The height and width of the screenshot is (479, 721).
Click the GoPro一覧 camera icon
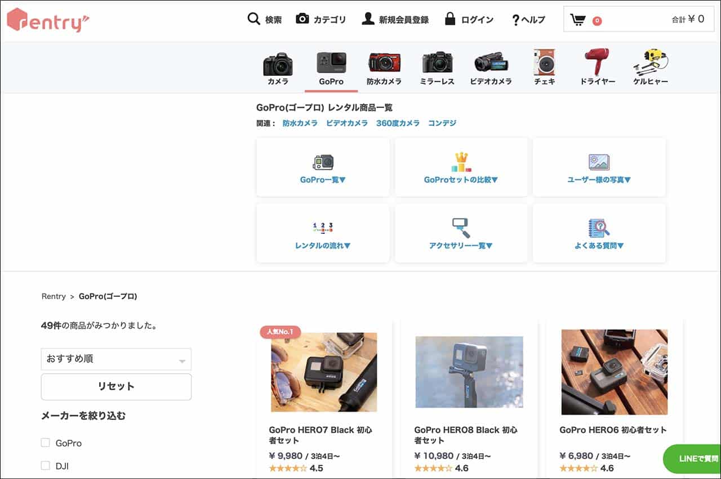323,162
